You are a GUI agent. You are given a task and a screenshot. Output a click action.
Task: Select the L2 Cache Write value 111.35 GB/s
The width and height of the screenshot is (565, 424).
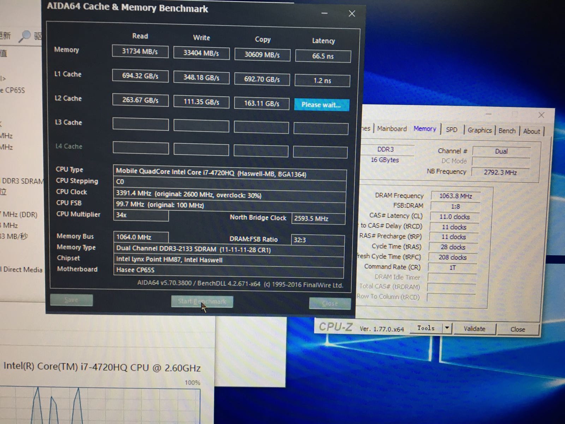click(201, 102)
